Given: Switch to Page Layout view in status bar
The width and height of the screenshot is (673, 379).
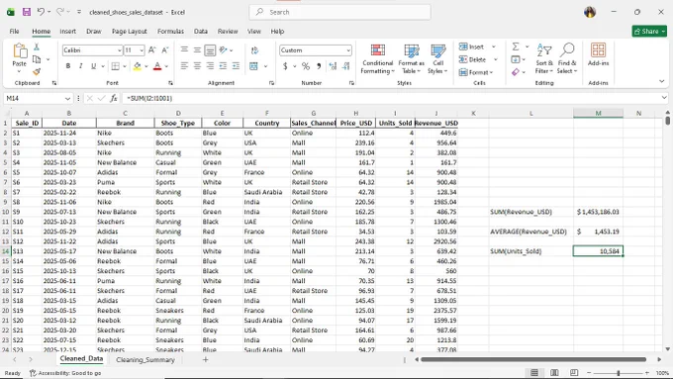Looking at the screenshot, I should [554, 372].
